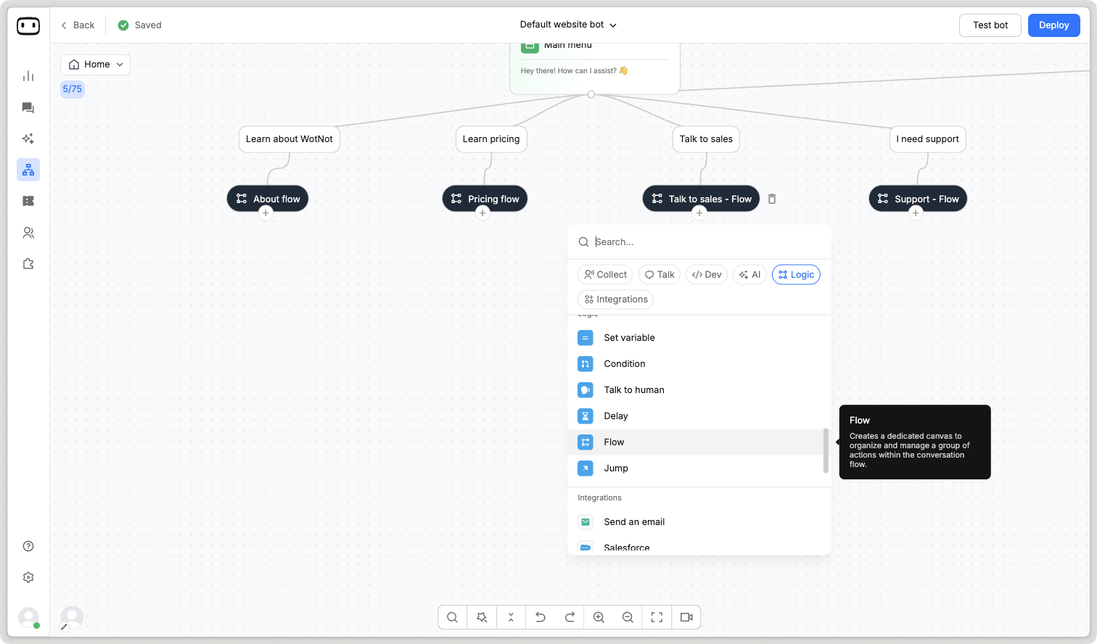Toggle the Logic filter chip
Viewport: 1097px width, 644px height.
[796, 275]
